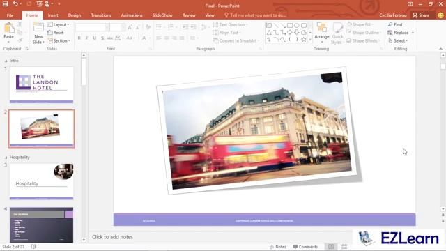Click the Reset button
Viewport: 446px width, 251px height.
click(x=56, y=33)
